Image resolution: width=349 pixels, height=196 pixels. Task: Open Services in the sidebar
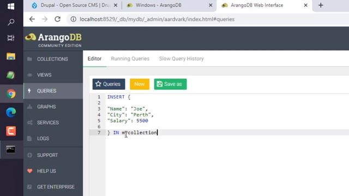point(53,122)
